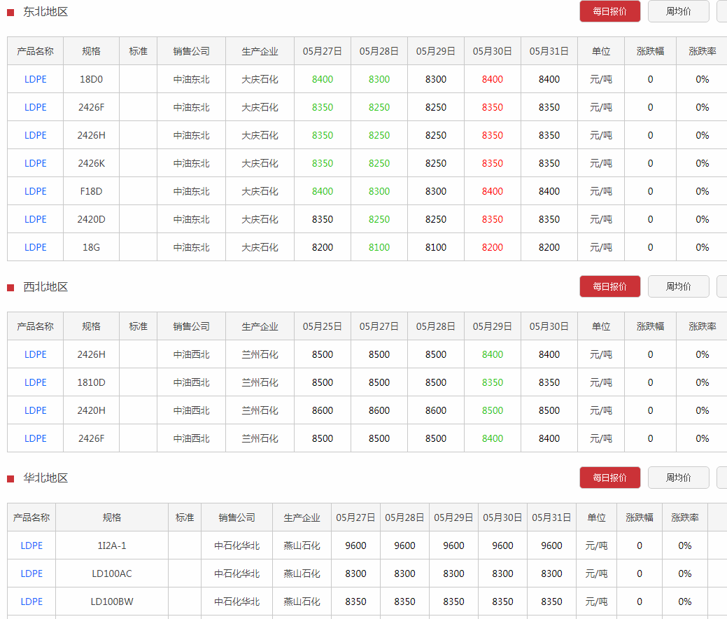Click green 8100 price in 18G row
The height and width of the screenshot is (619, 727).
click(379, 247)
